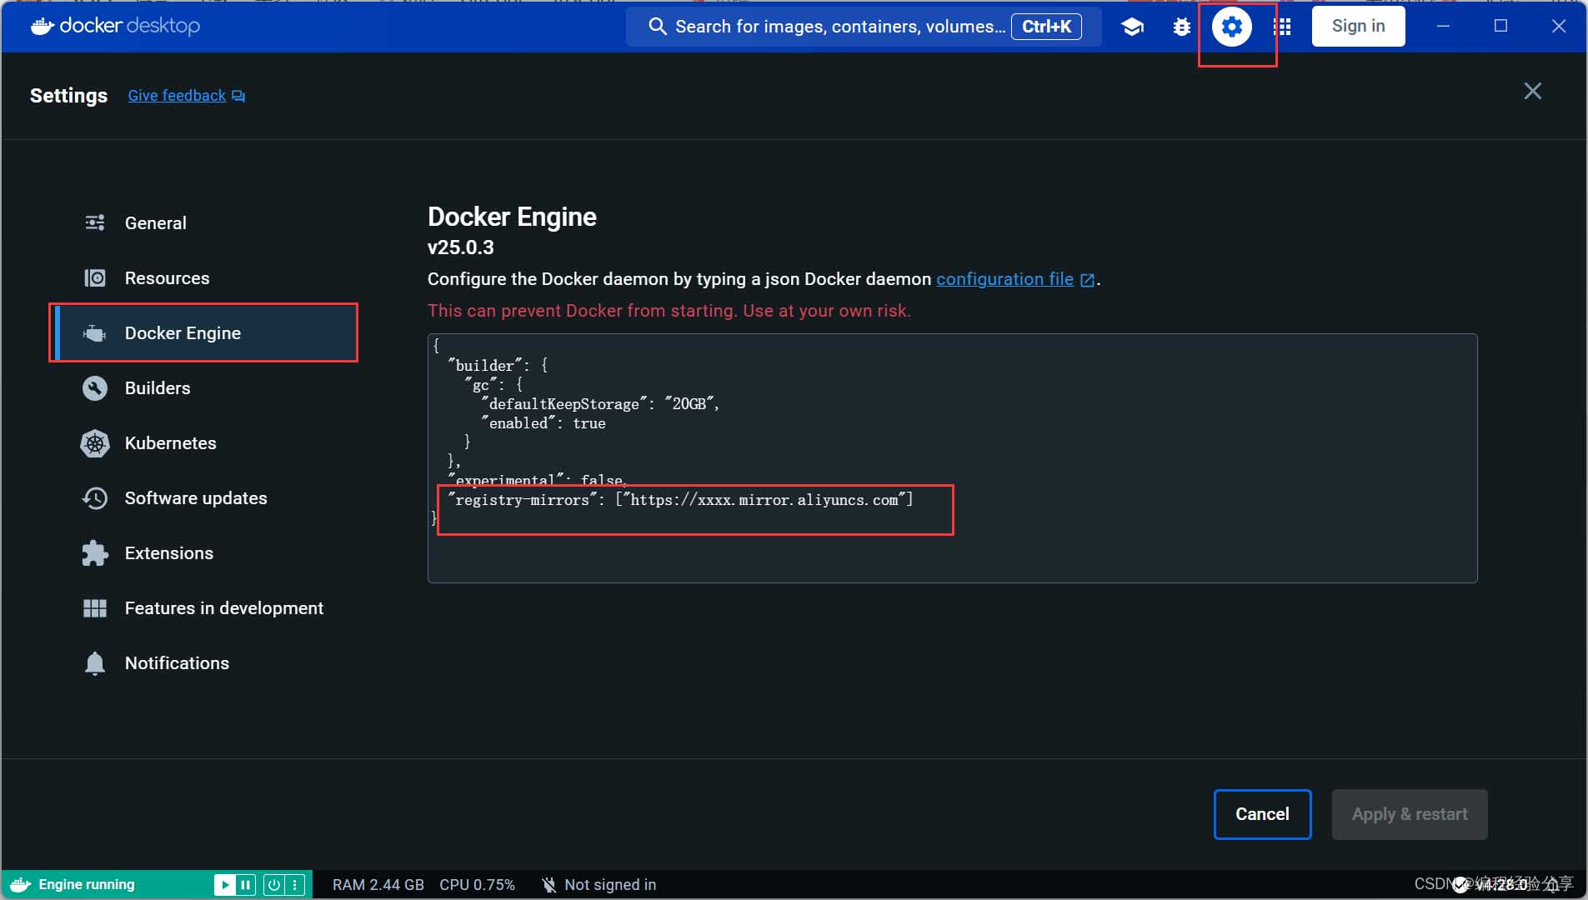This screenshot has width=1588, height=900.
Task: Open the Learning Center graduation cap icon
Action: (1131, 27)
